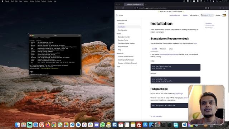Screen dimensions: 229x129
Task: Open Maps from the dock
Action: pos(60,125)
